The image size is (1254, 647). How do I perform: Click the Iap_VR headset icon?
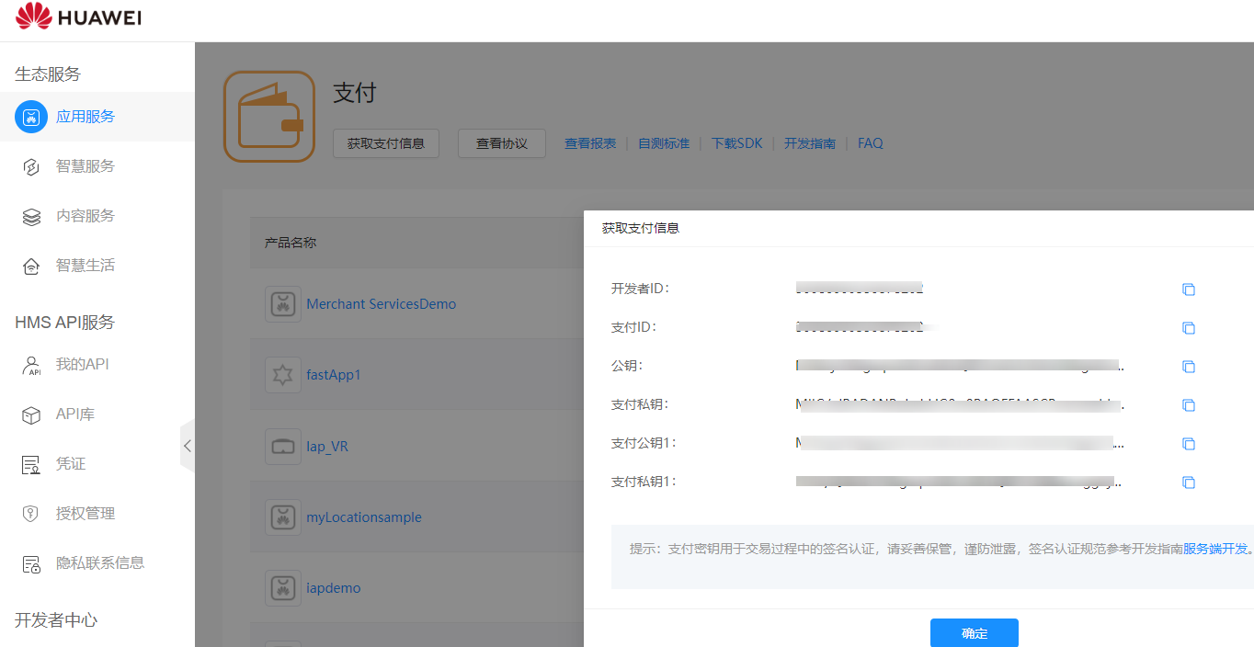pos(283,447)
